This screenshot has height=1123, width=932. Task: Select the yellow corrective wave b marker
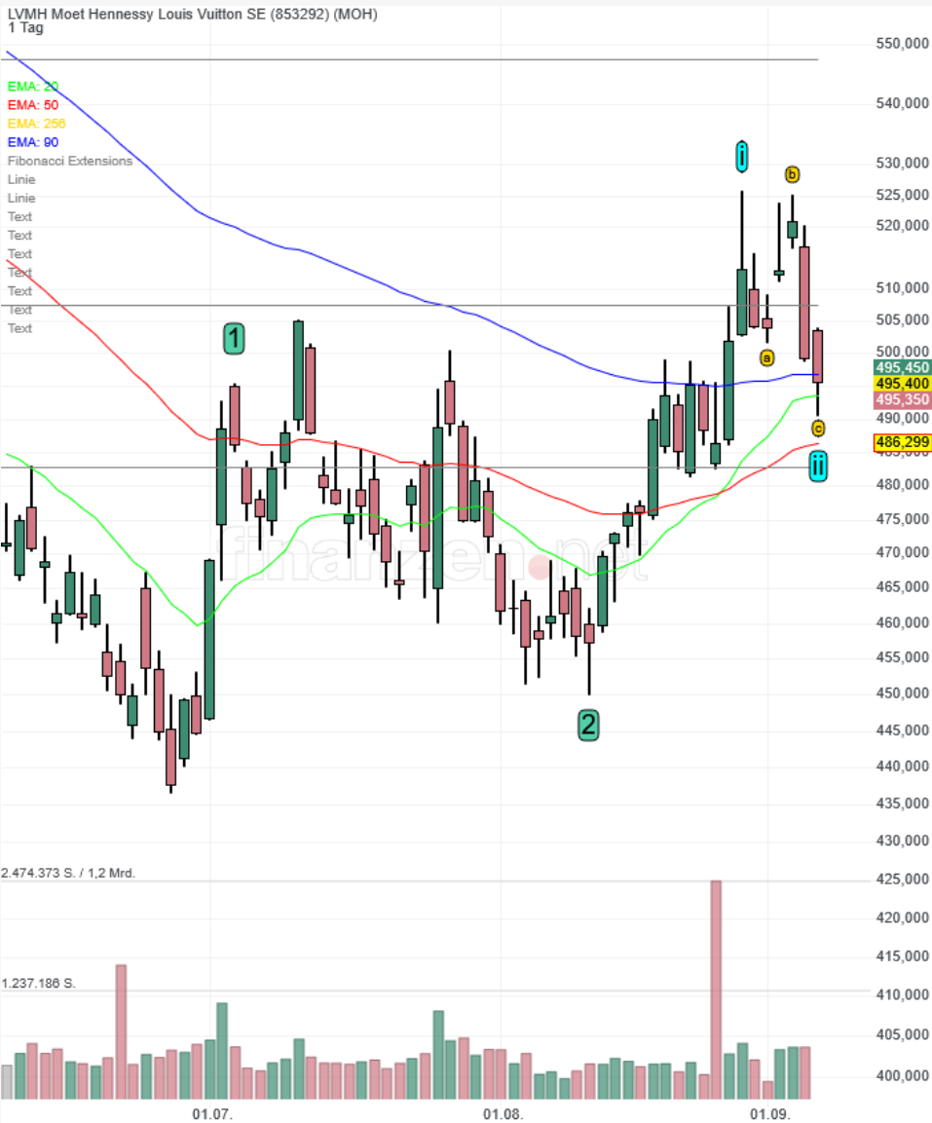pyautogui.click(x=792, y=174)
